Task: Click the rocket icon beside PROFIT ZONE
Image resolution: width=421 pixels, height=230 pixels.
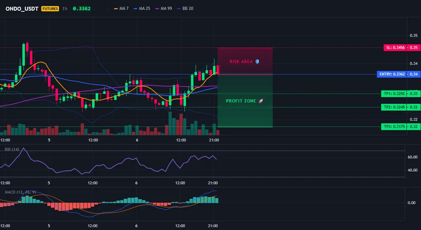Action: click(261, 101)
